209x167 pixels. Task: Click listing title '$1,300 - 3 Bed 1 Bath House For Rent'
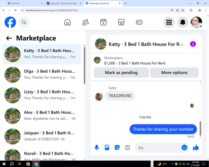135,63
